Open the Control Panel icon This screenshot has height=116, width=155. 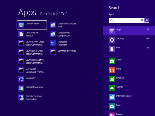click(21, 25)
